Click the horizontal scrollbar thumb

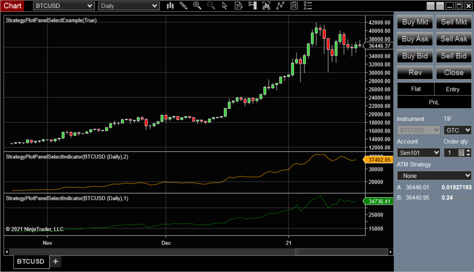(342, 252)
